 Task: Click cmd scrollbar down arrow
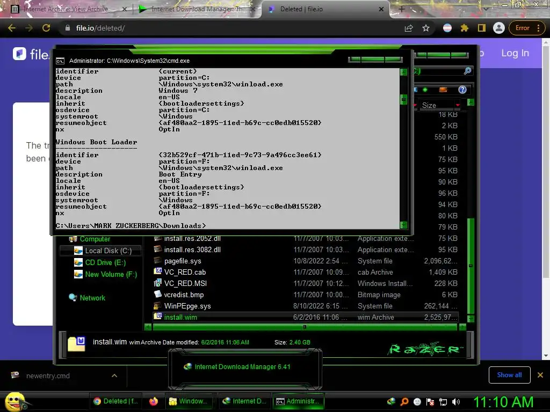tap(404, 225)
